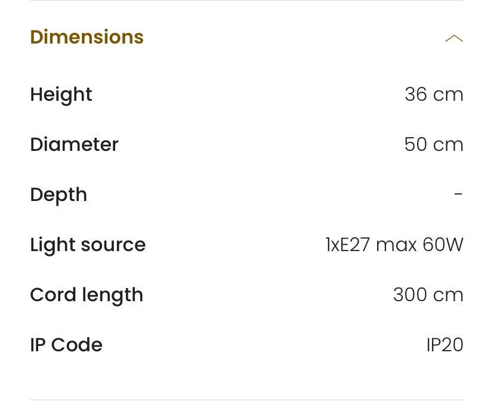
Task: Click the word 'source' in Light source
Action: click(114, 245)
